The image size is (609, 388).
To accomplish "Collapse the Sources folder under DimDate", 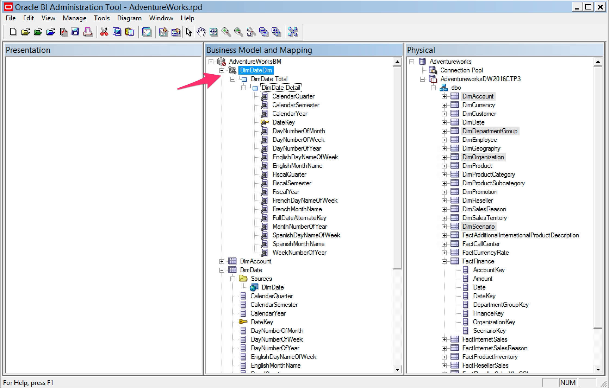I will point(233,279).
